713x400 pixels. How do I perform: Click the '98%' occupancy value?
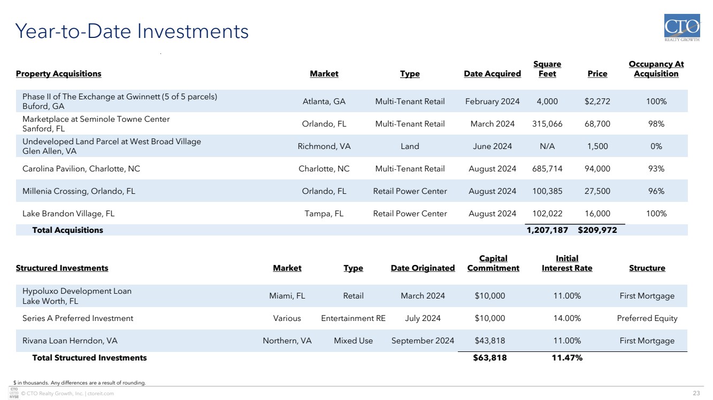(656, 124)
